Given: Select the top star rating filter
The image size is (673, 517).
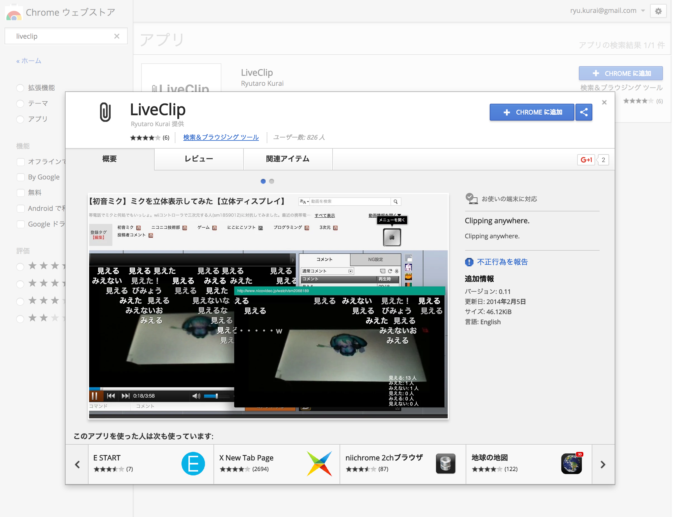Looking at the screenshot, I should pos(20,267).
